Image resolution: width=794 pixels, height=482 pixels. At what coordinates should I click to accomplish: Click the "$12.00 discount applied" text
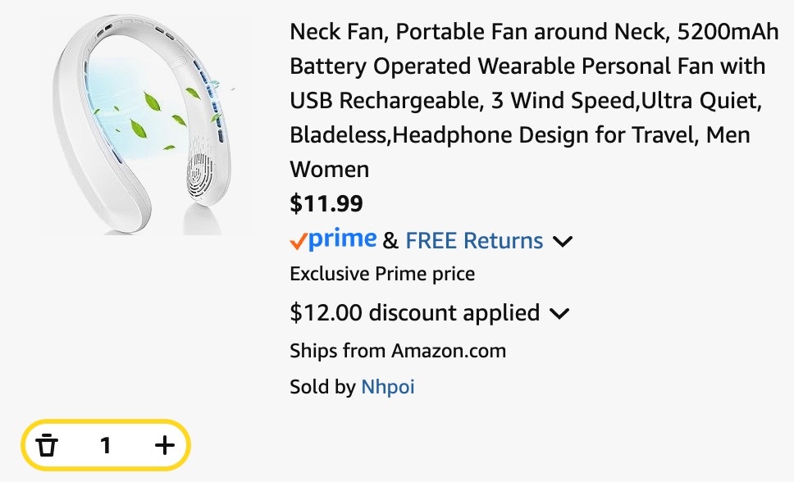[x=414, y=313]
